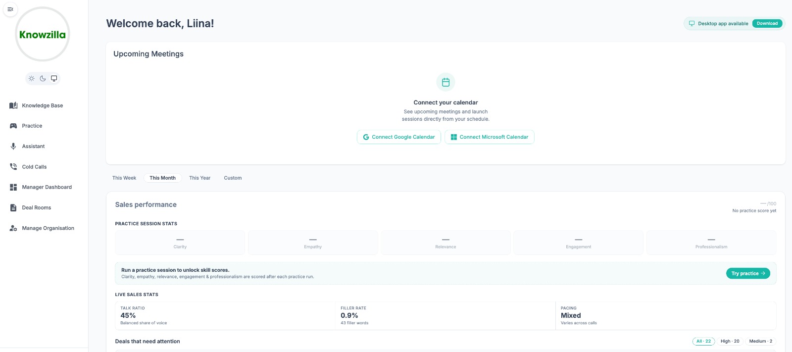Click the Manage Organisation user-gear icon

point(13,228)
